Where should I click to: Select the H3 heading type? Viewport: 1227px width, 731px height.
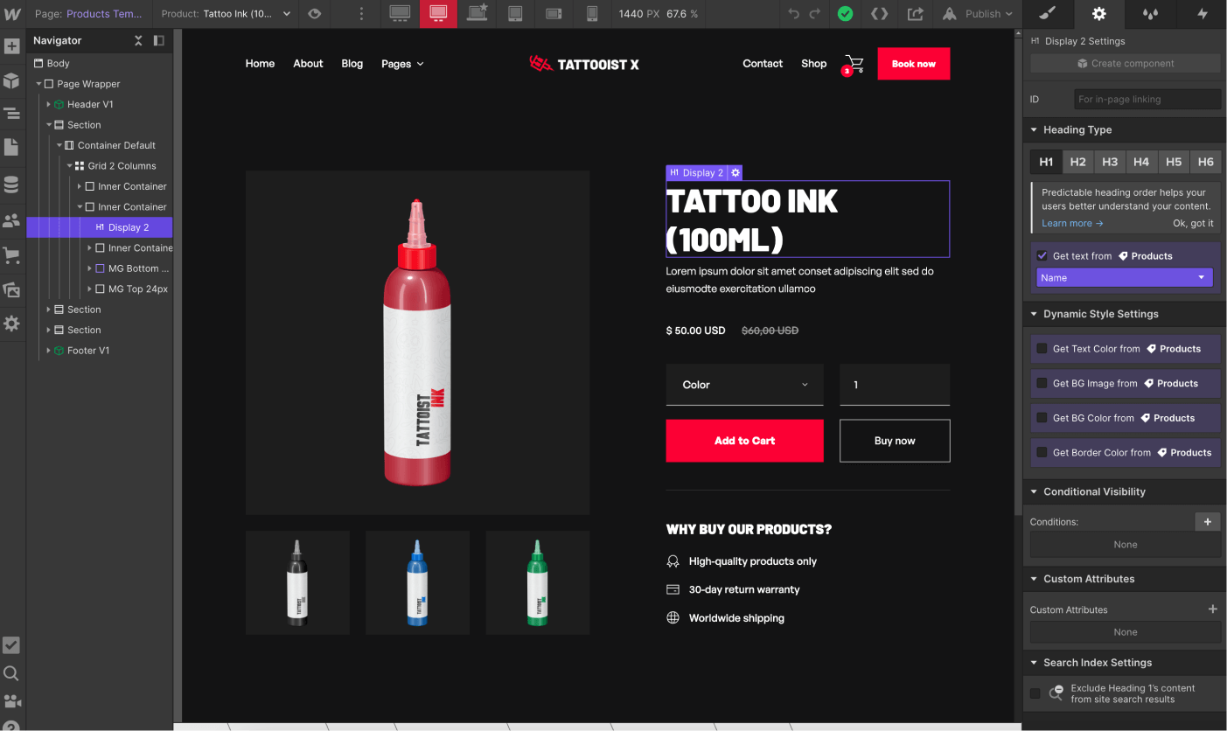coord(1109,162)
